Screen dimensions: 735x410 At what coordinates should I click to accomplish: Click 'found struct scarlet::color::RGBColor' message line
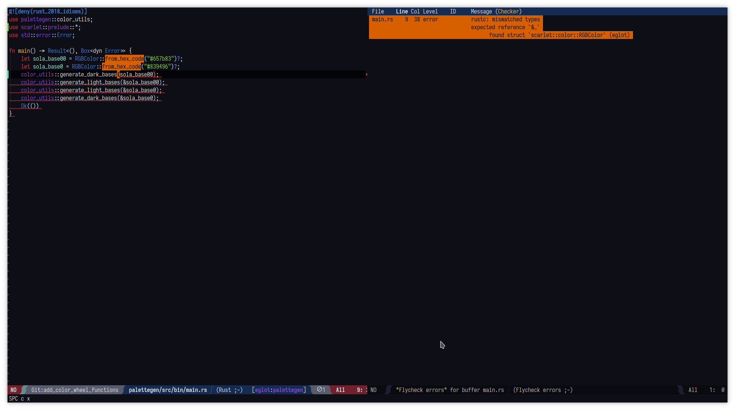(x=559, y=35)
